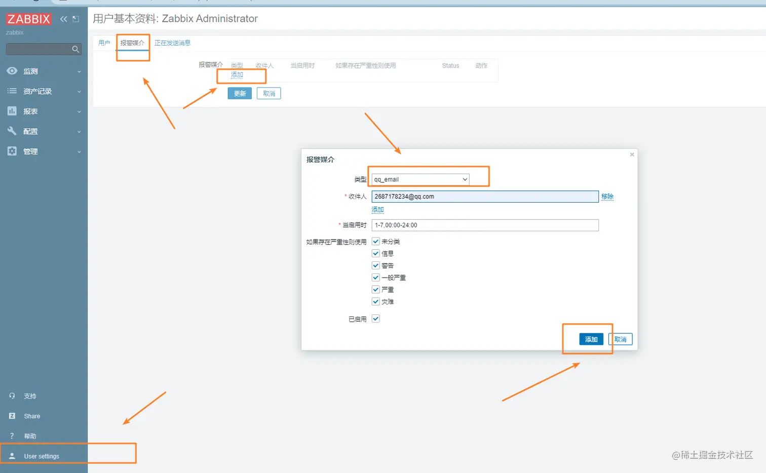Click the ZABBIX logo

click(x=28, y=19)
